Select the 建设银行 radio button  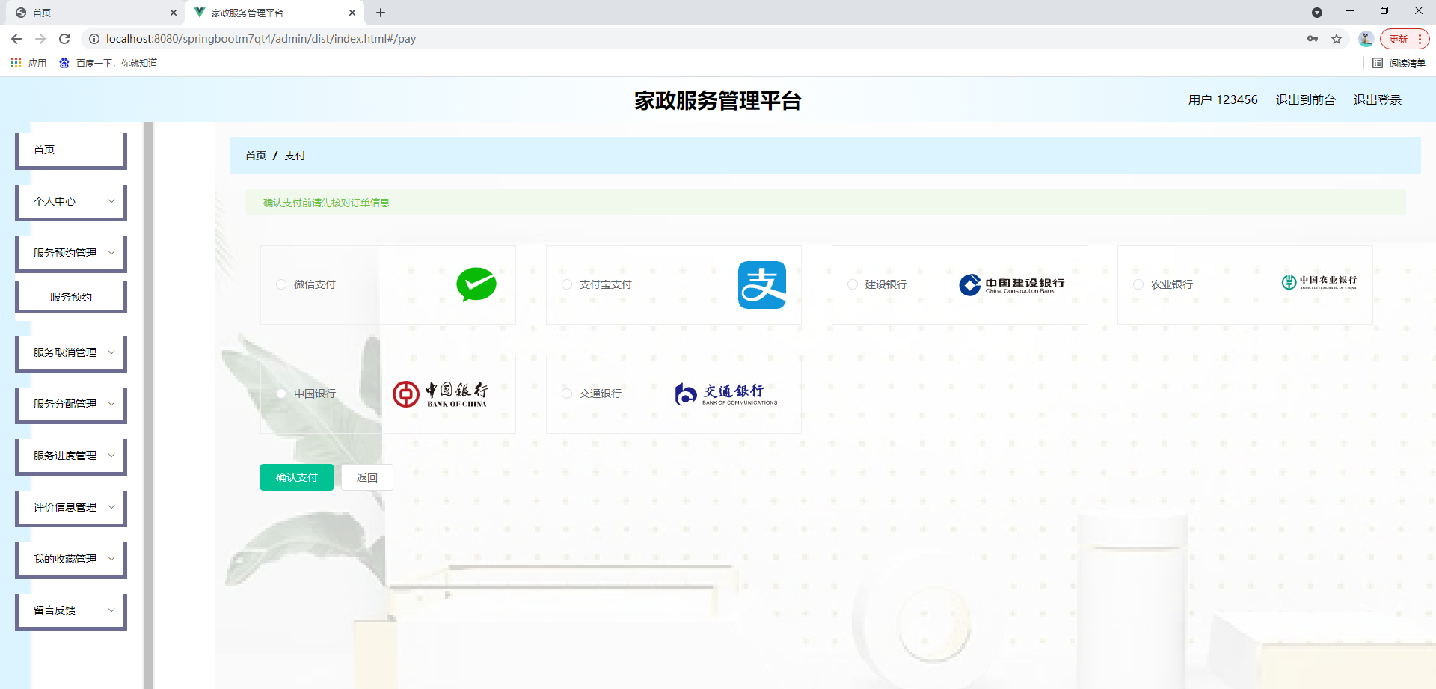(x=853, y=284)
